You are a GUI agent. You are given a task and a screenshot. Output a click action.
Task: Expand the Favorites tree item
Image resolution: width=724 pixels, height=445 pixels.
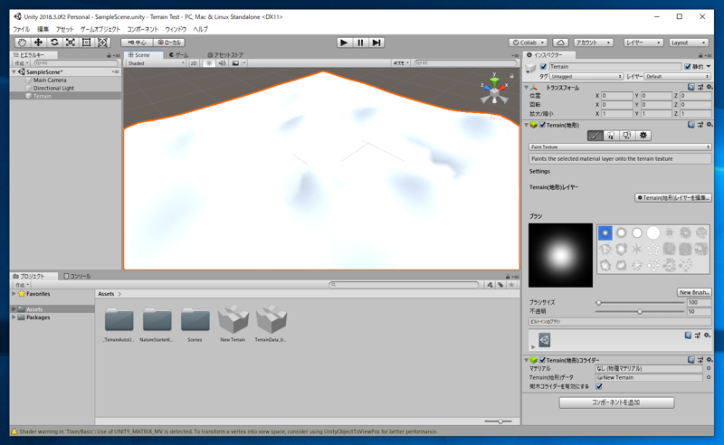click(14, 294)
